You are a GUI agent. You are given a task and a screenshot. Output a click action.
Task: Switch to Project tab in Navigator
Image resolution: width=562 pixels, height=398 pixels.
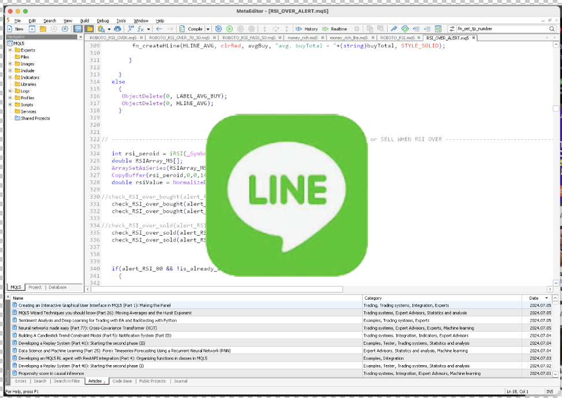point(35,287)
